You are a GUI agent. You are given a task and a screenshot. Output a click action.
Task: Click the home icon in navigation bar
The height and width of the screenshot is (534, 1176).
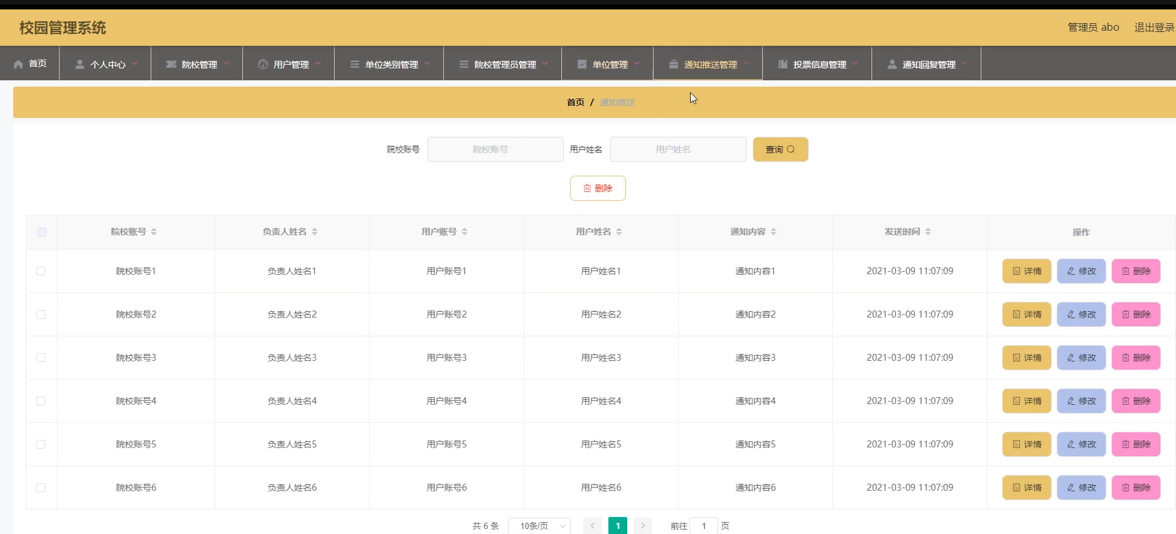[x=18, y=64]
